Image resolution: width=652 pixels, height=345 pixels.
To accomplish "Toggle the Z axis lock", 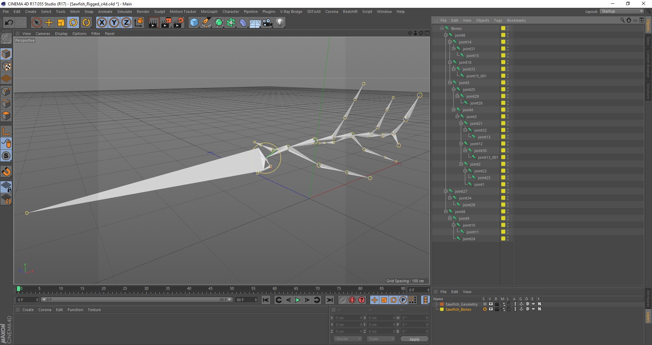I will (x=126, y=23).
